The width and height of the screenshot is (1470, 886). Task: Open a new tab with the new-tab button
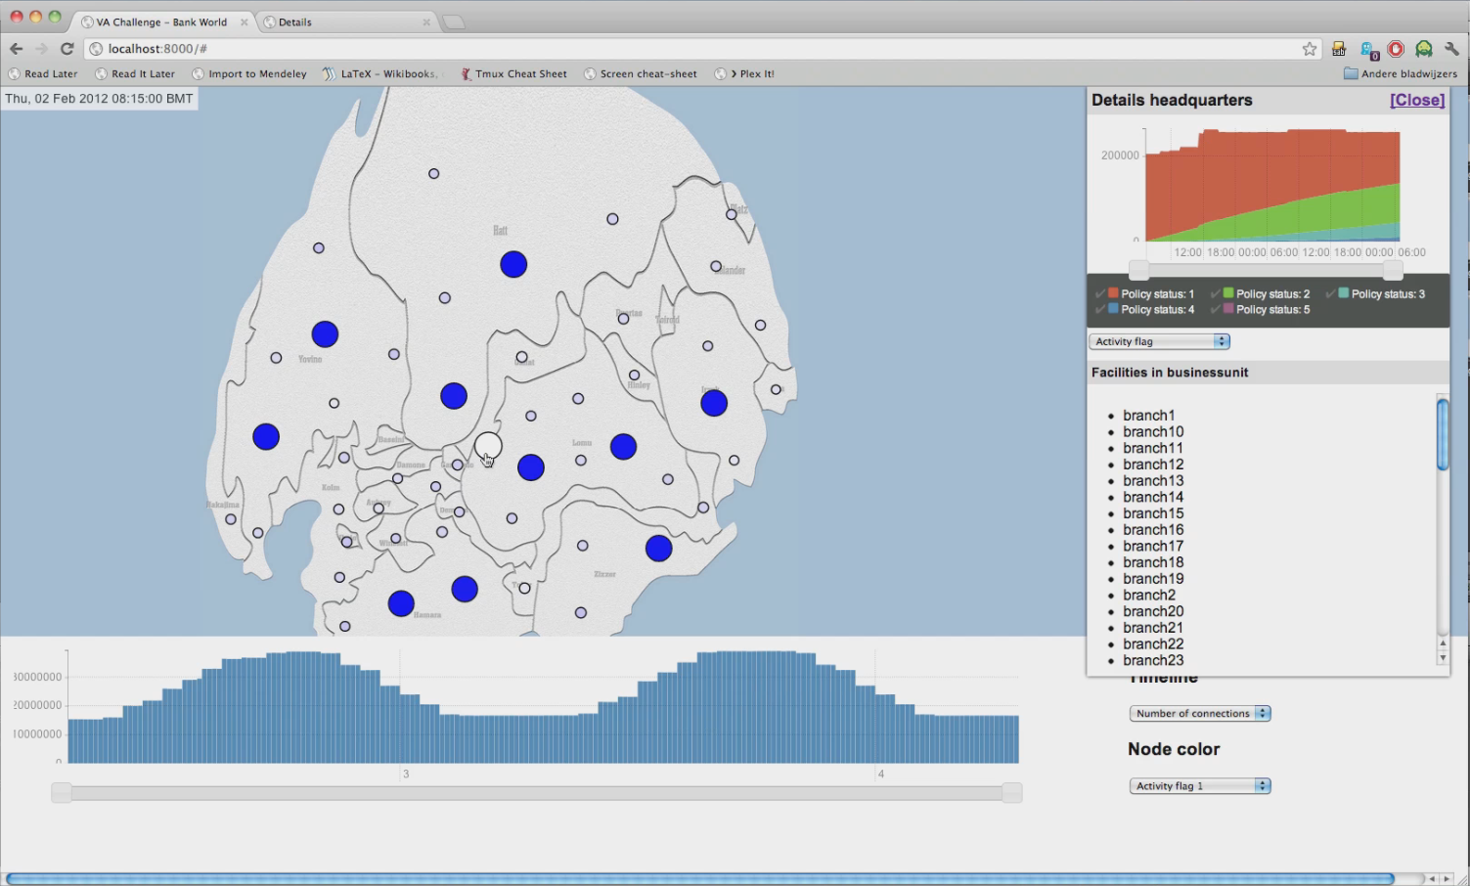point(453,22)
